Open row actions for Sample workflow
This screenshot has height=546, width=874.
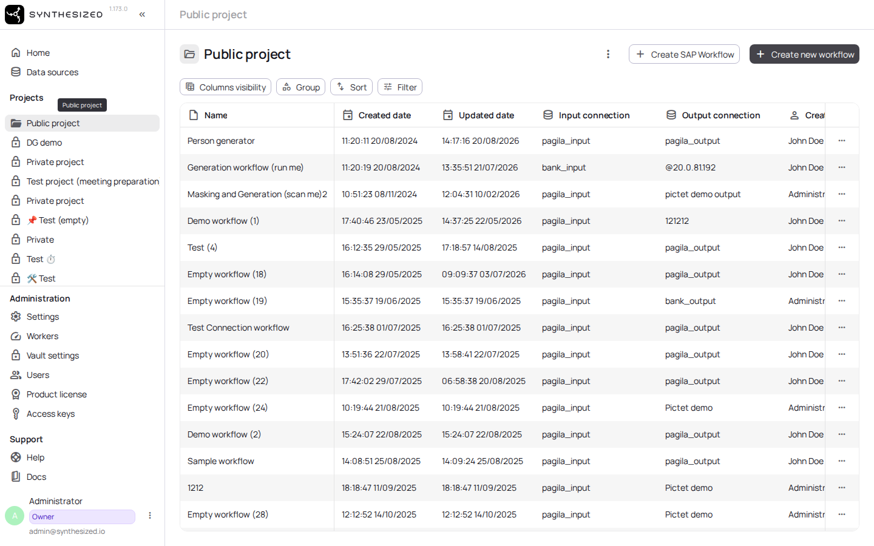click(x=842, y=461)
